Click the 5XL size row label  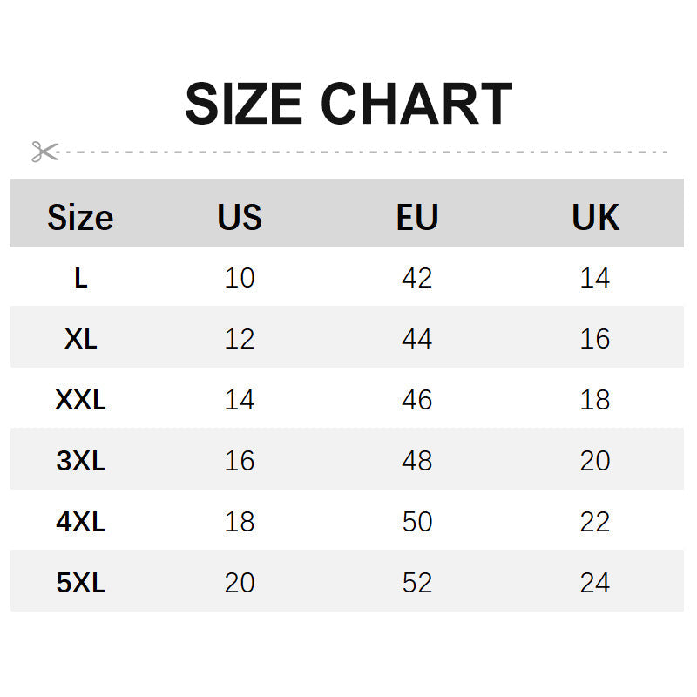click(x=80, y=583)
